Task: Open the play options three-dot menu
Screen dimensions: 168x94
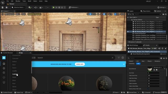Action: pyautogui.click(x=65, y=7)
